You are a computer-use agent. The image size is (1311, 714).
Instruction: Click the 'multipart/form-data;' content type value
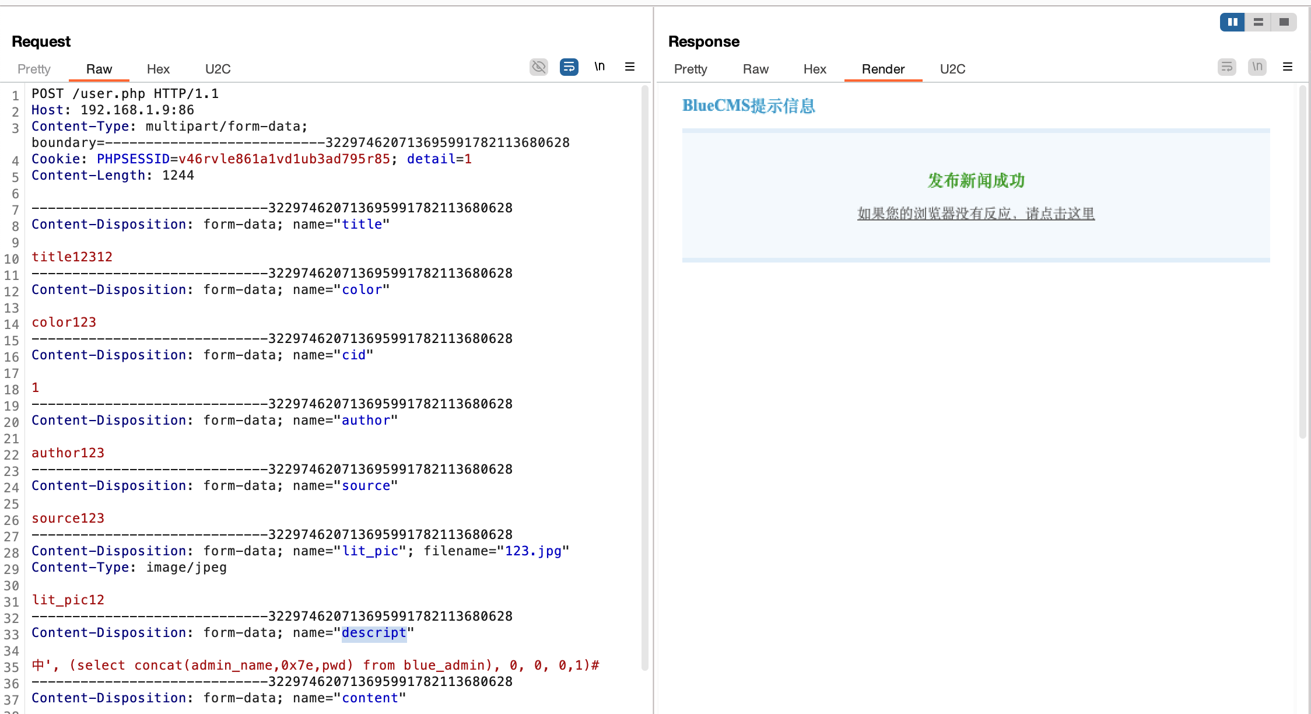click(227, 126)
